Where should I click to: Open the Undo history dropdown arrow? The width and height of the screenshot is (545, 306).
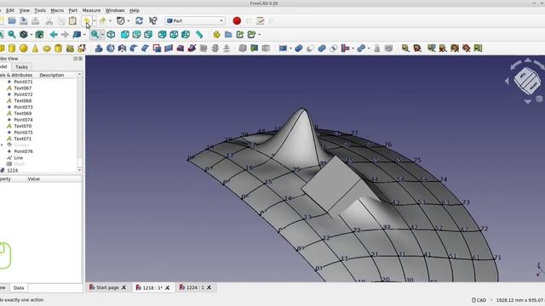point(95,20)
